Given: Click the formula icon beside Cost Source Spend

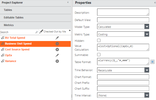Looking at the screenshot, I should [3, 49].
